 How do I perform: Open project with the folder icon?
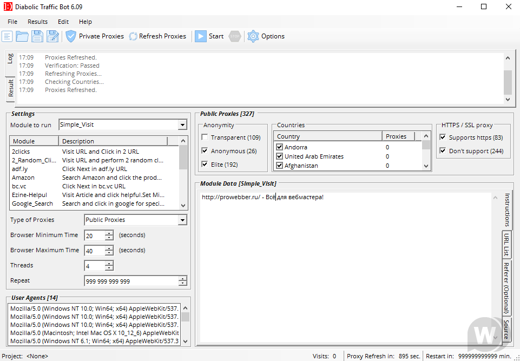(x=22, y=36)
